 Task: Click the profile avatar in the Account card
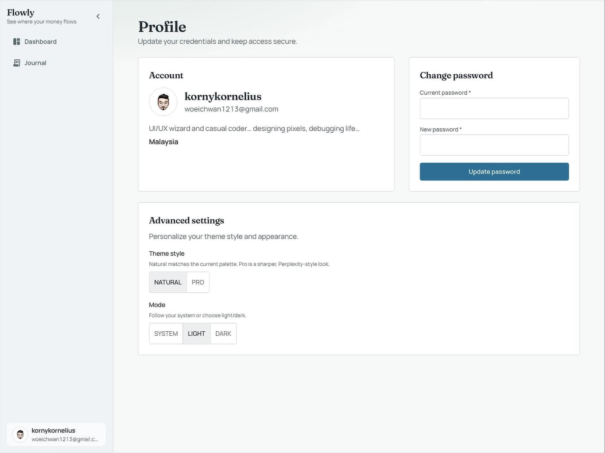163,101
